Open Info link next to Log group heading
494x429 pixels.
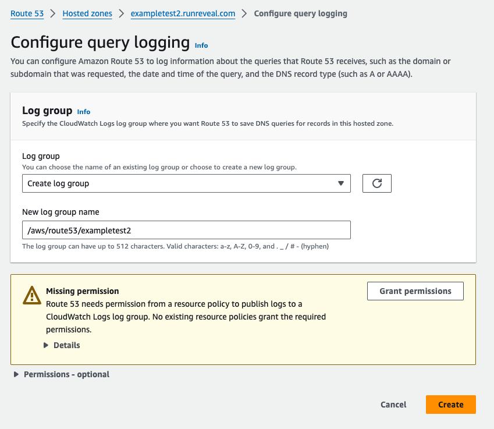[x=84, y=112]
